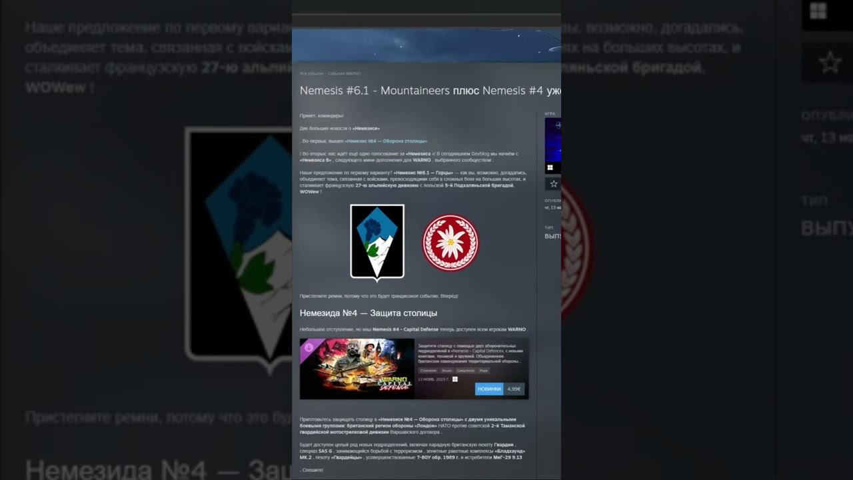Click the 'Привет, командиры!' greeting text
Viewport: 853px width, 480px height.
tap(322, 116)
